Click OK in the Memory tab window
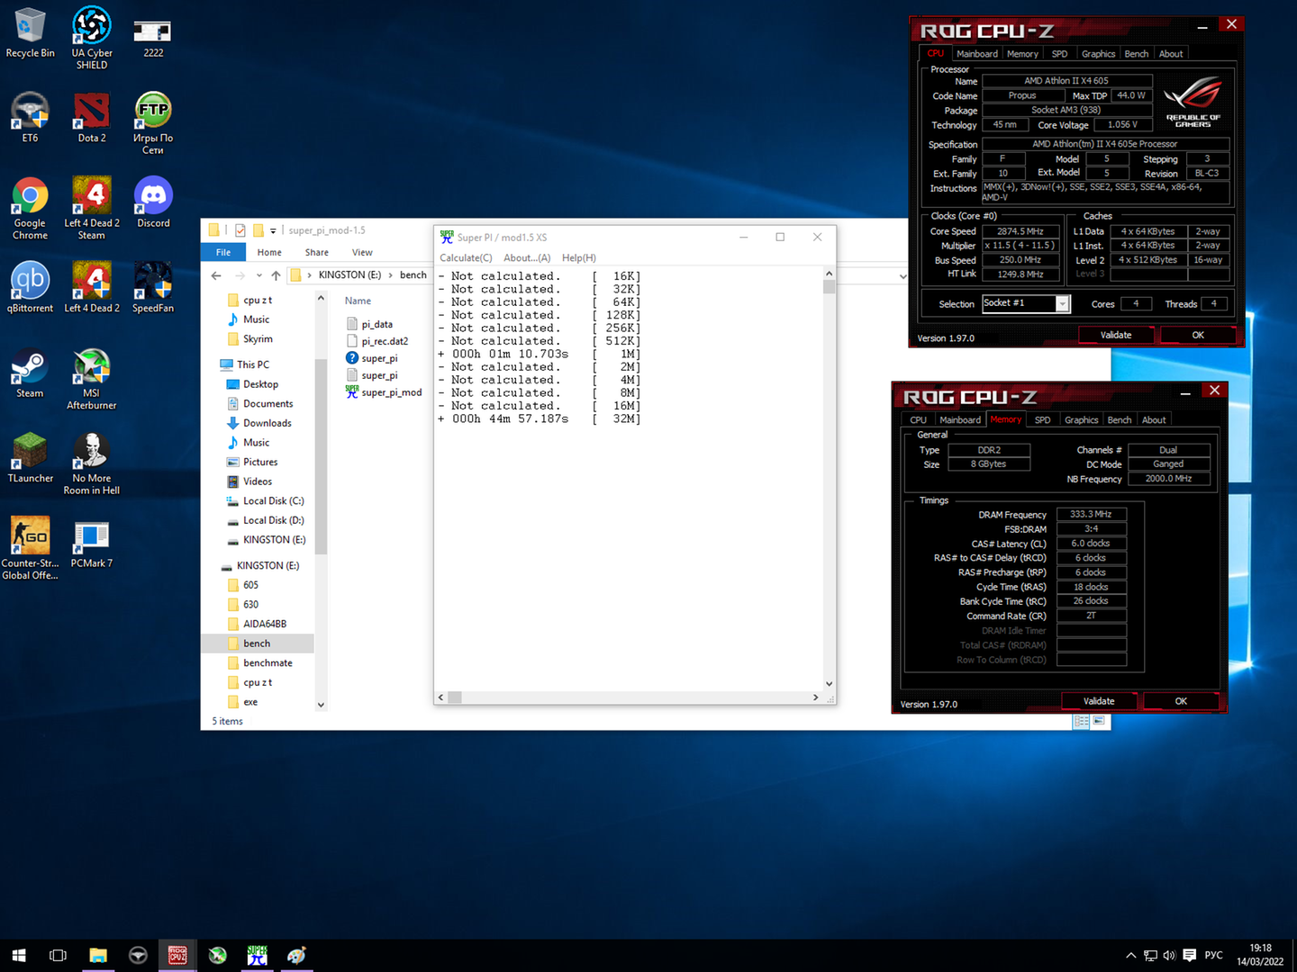1297x972 pixels. (x=1181, y=701)
